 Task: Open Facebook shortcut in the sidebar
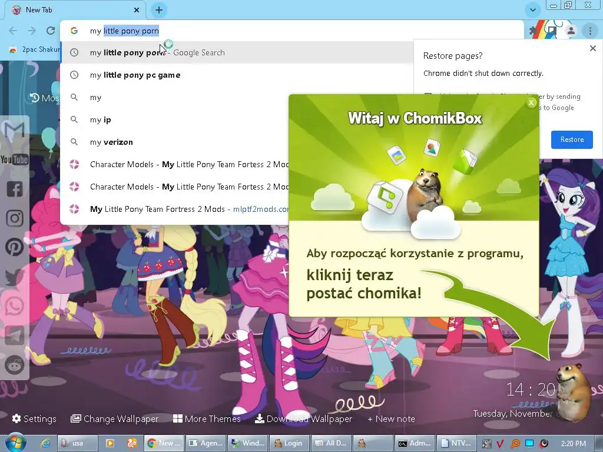click(x=15, y=189)
